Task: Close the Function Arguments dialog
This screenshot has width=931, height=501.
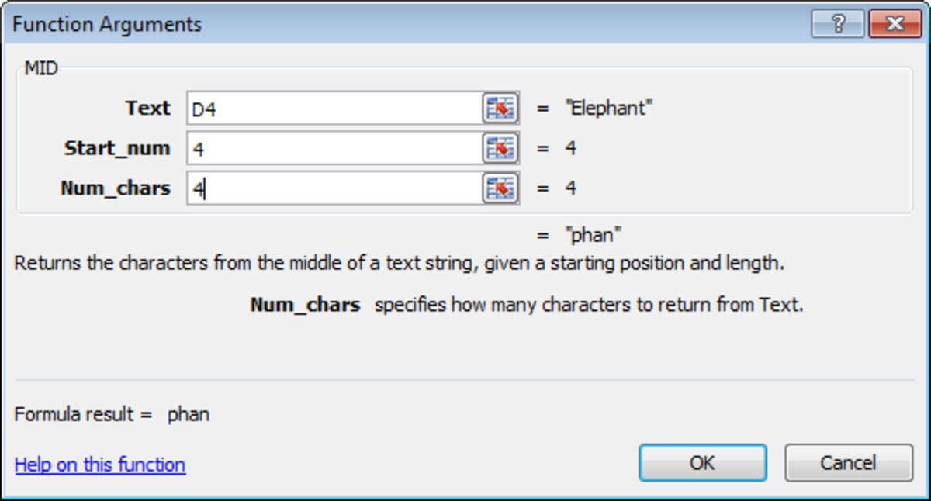Action: tap(895, 23)
